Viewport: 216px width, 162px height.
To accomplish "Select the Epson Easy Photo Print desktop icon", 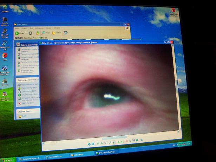I will (x=5, y=96).
